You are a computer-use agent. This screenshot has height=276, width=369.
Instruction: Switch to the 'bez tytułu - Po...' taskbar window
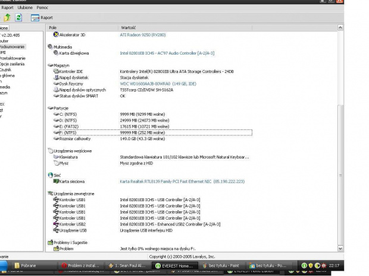[268, 266]
